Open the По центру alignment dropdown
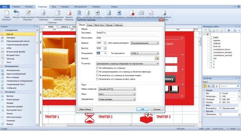 point(127,63)
